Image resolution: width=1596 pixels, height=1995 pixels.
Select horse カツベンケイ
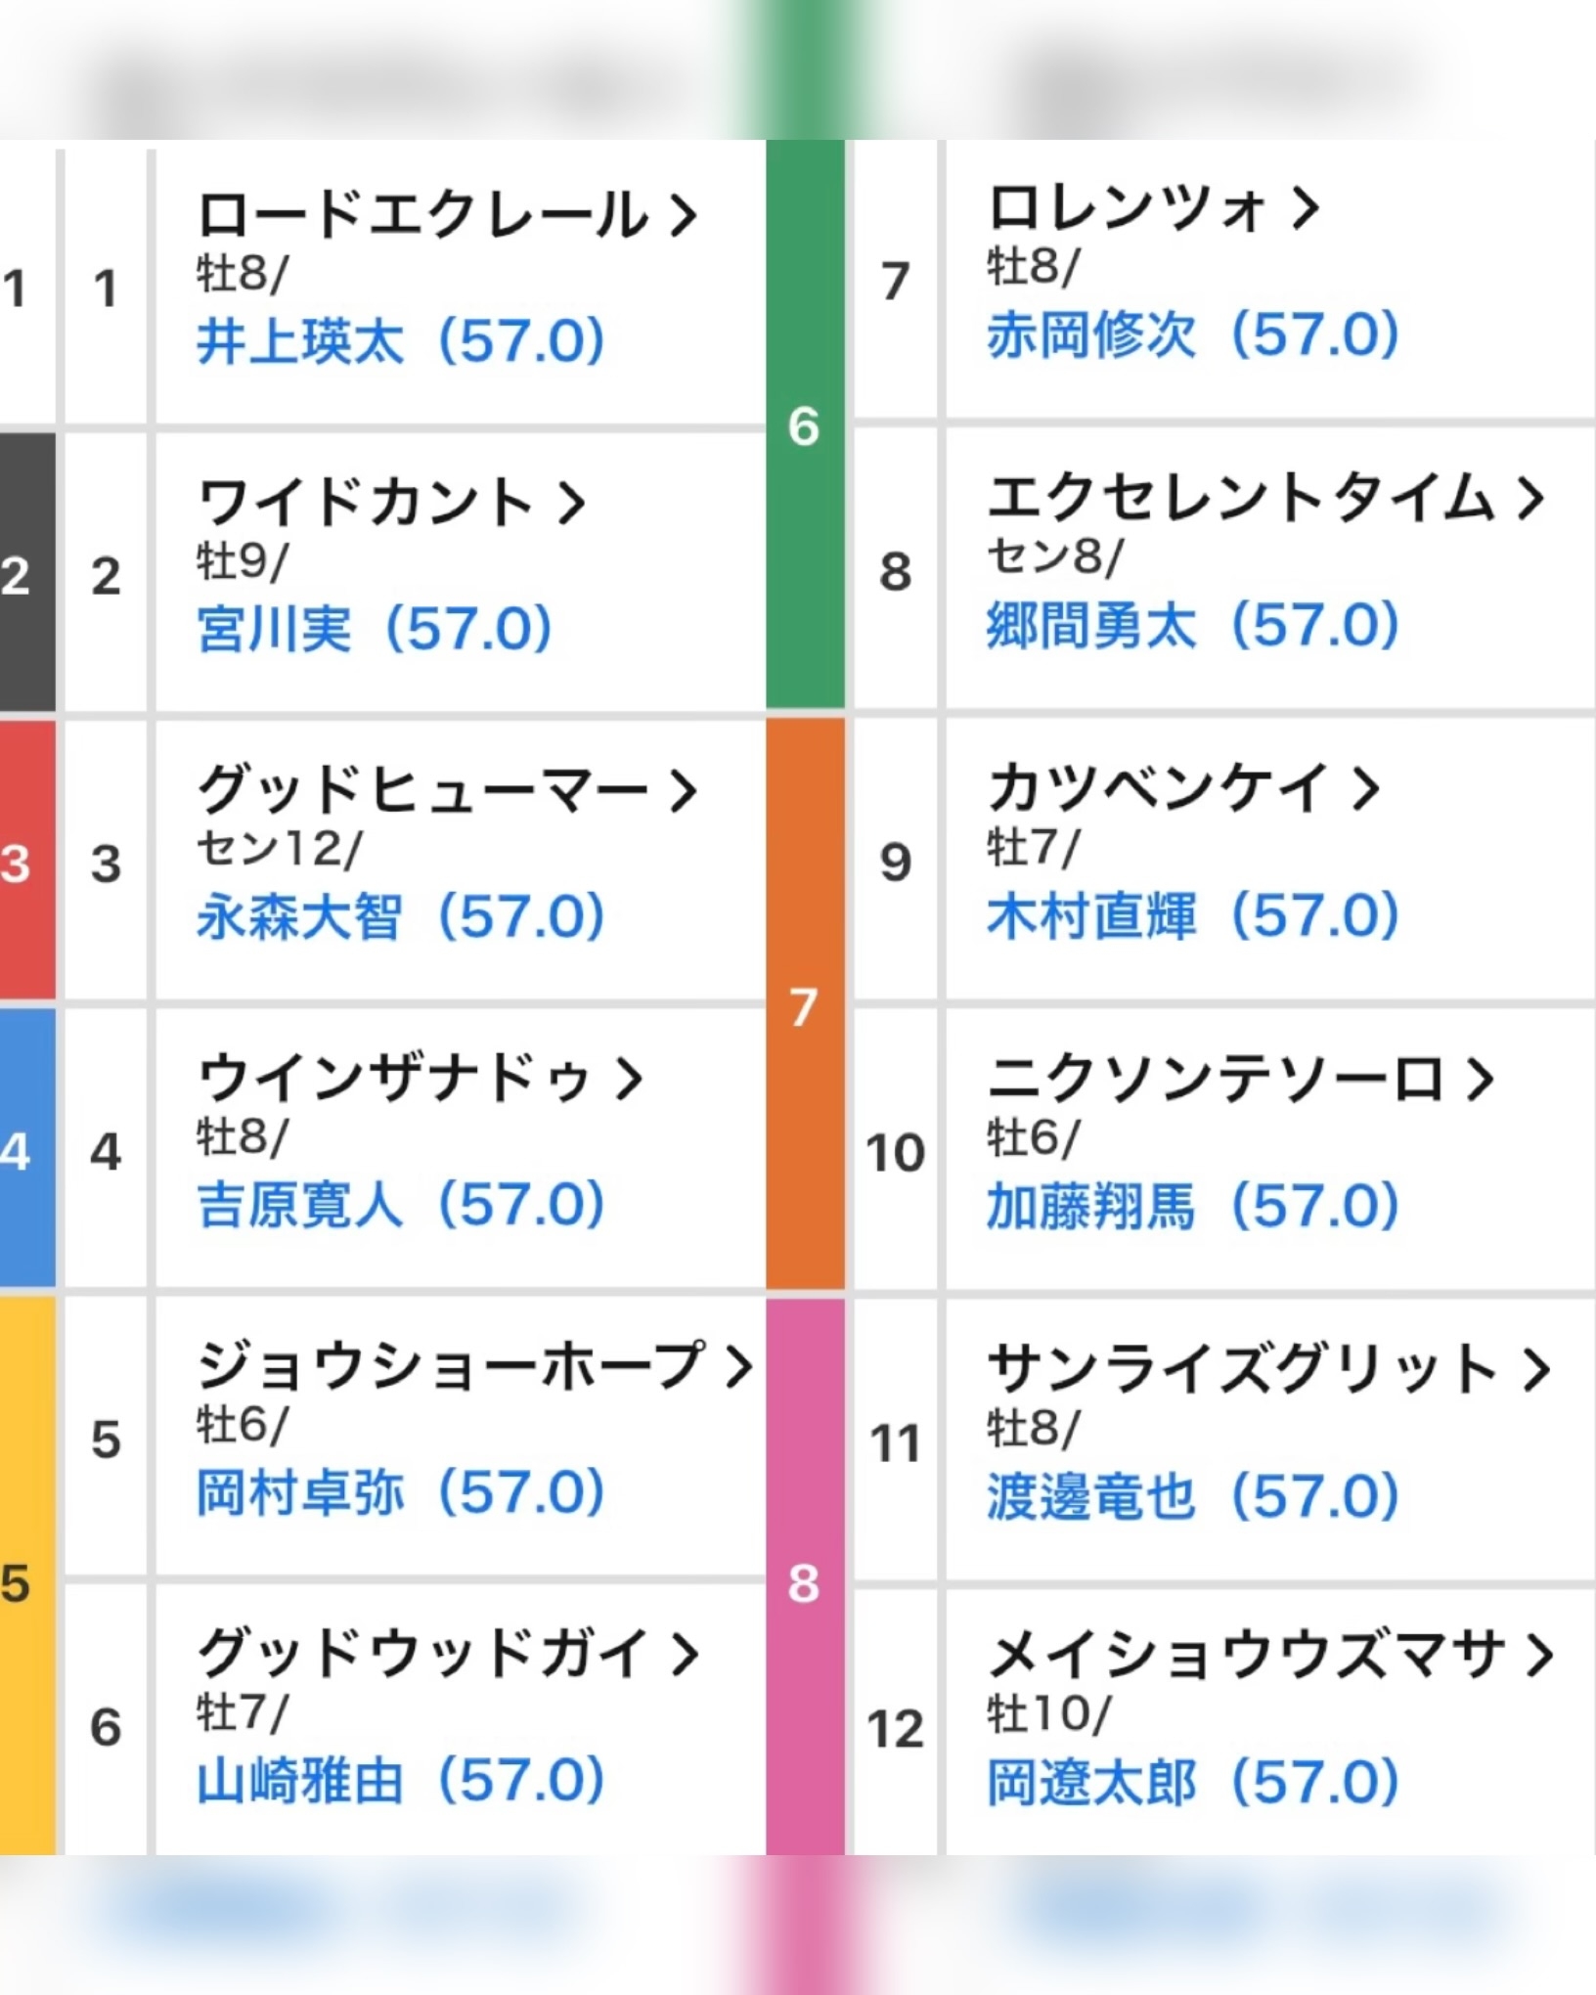pos(1159,788)
